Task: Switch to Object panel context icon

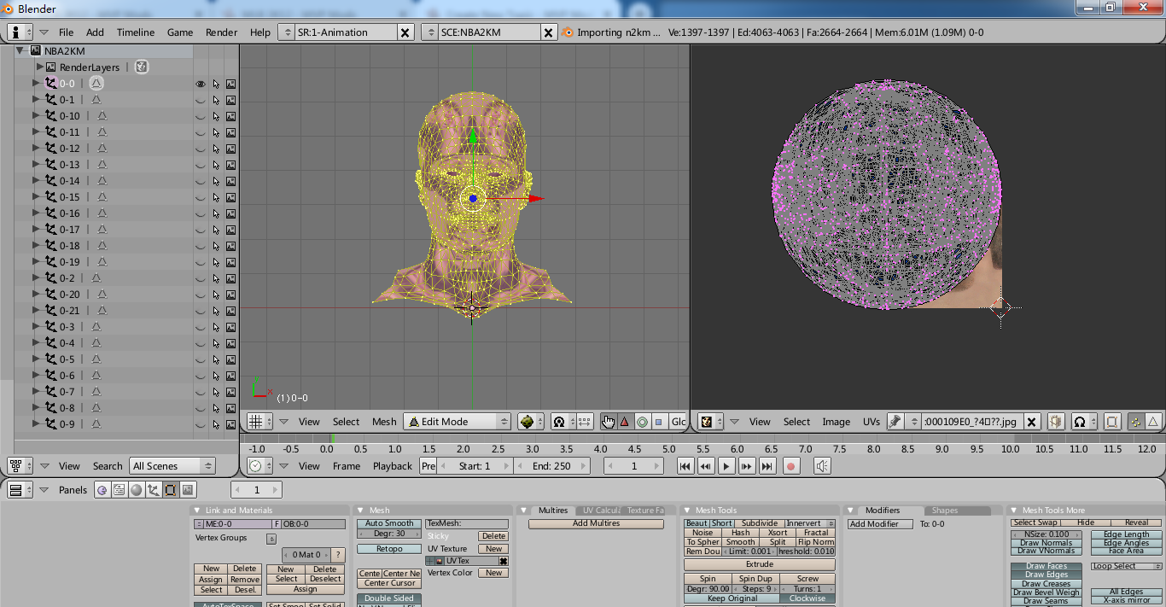Action: (x=153, y=490)
